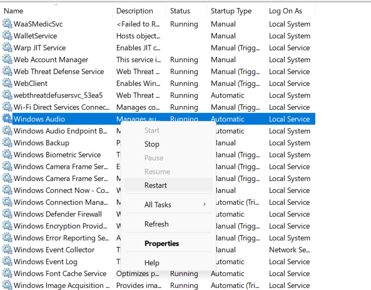Viewport: 371px width, 290px height.
Task: Click the gear icon for Windows Connect Now
Action: pos(8,190)
